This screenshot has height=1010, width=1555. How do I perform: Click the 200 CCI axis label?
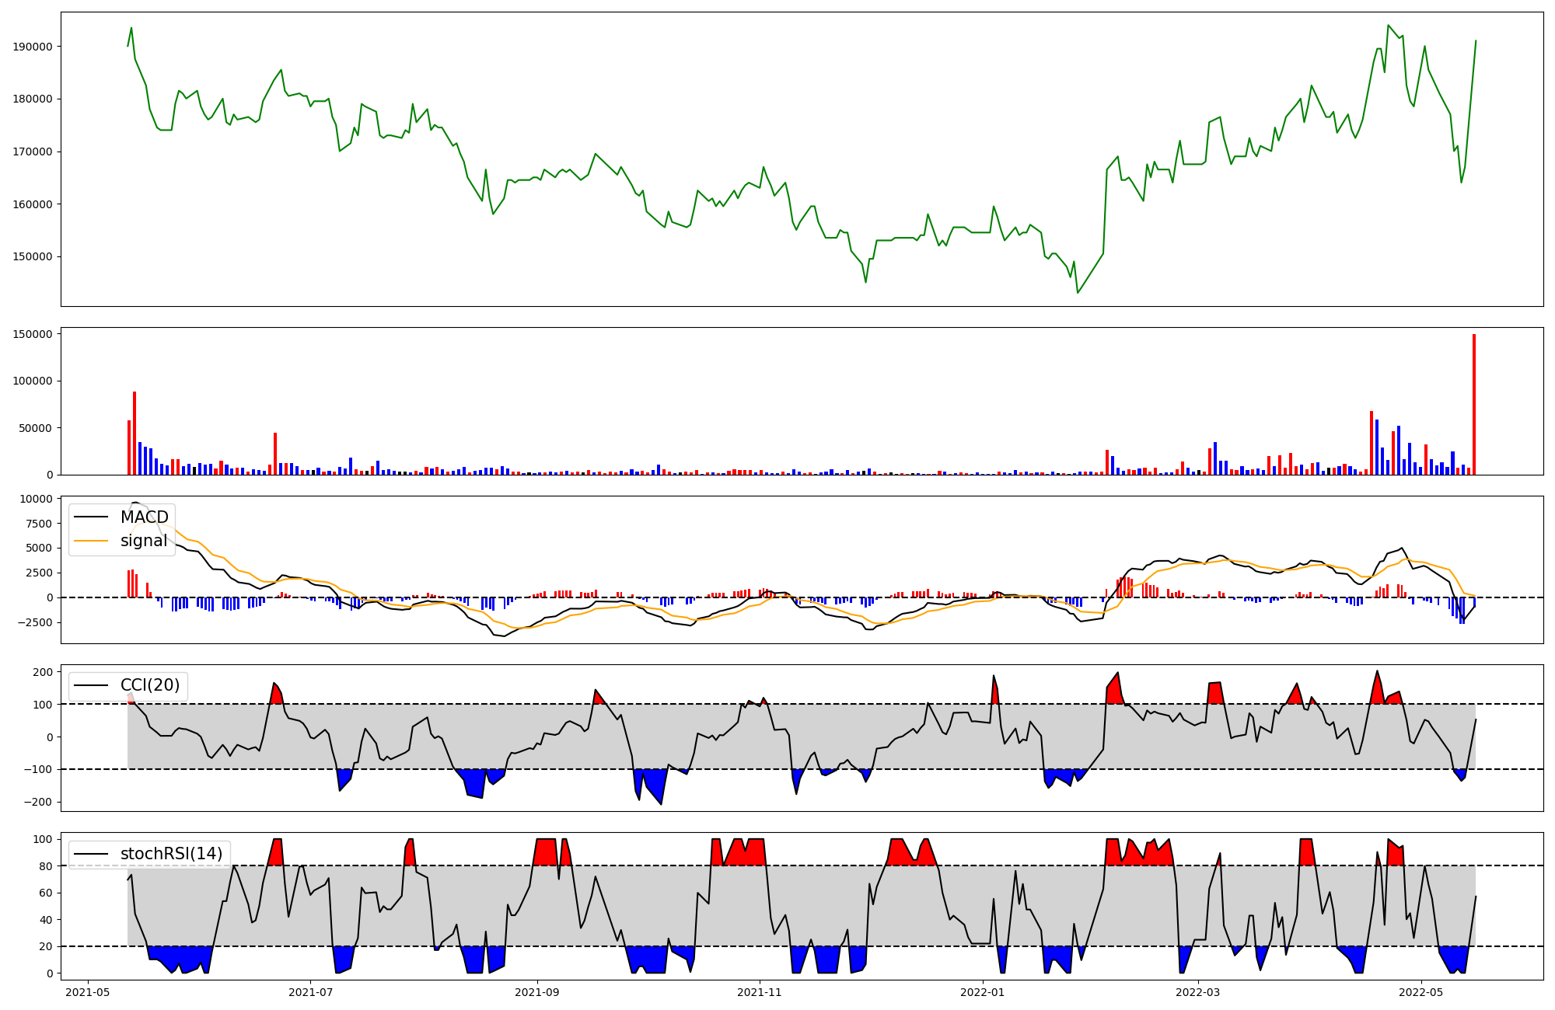tap(43, 672)
